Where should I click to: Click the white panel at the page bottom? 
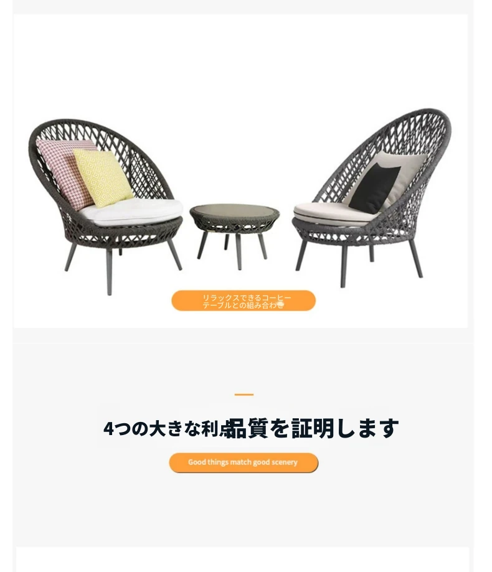[x=242, y=559]
